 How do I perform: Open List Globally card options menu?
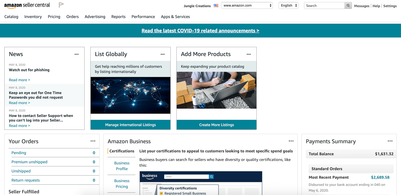[163, 54]
